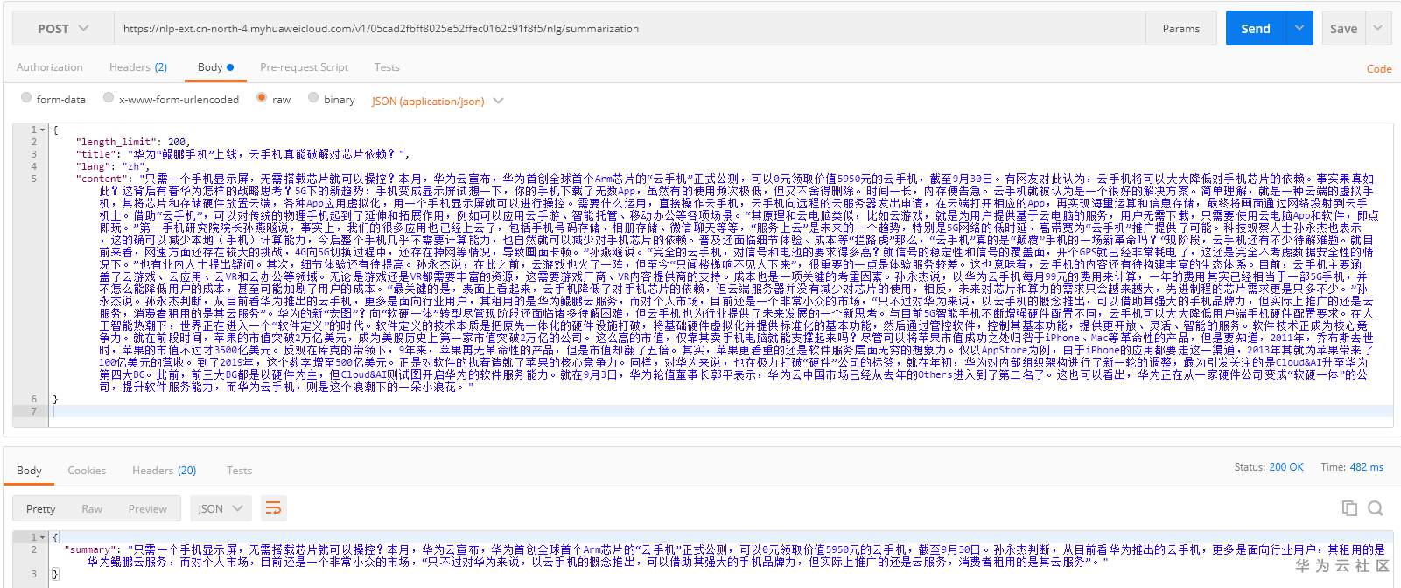The width and height of the screenshot is (1401, 588).
Task: Open the request Tests tab
Action: pyautogui.click(x=387, y=67)
